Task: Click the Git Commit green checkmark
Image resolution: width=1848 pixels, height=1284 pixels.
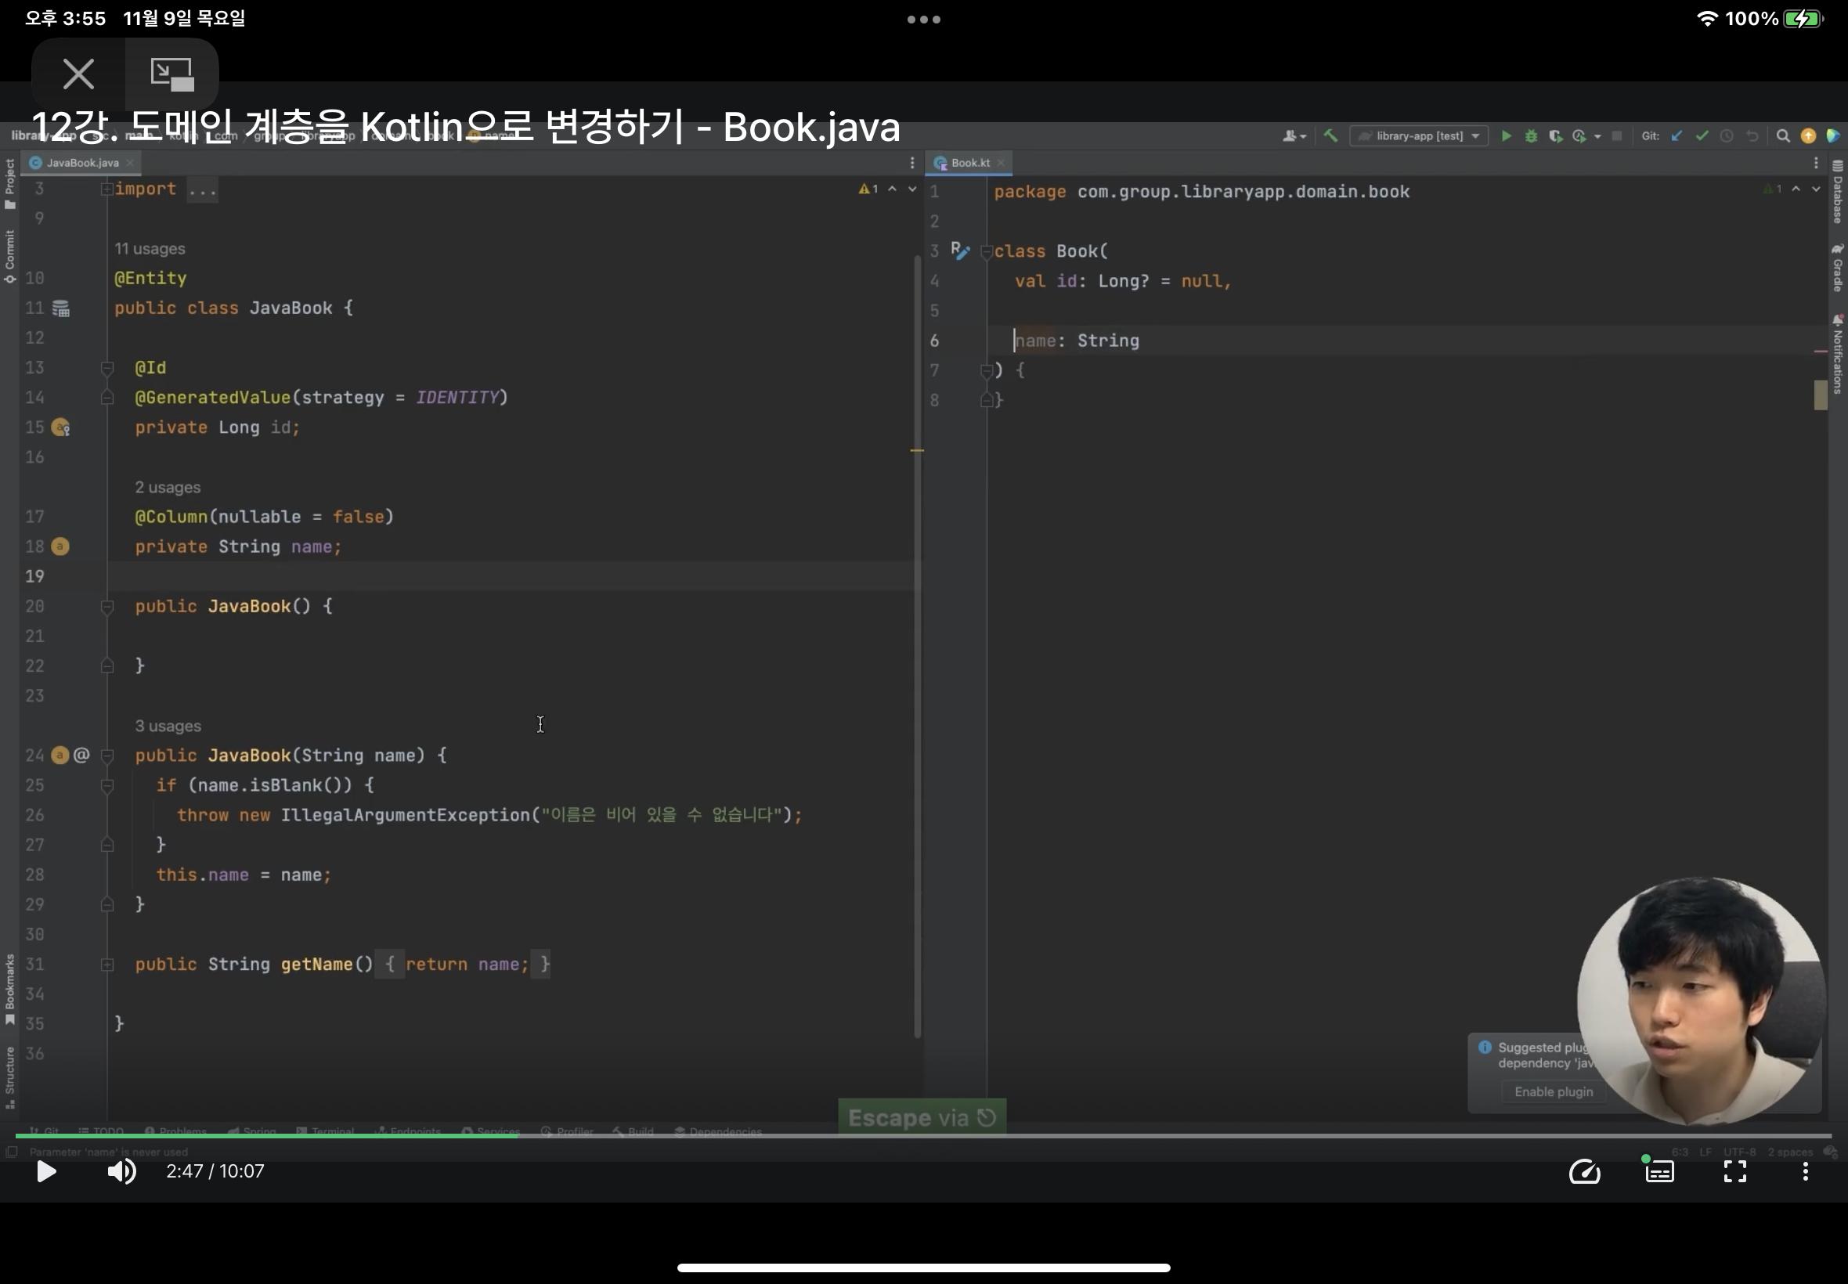Action: tap(1702, 136)
